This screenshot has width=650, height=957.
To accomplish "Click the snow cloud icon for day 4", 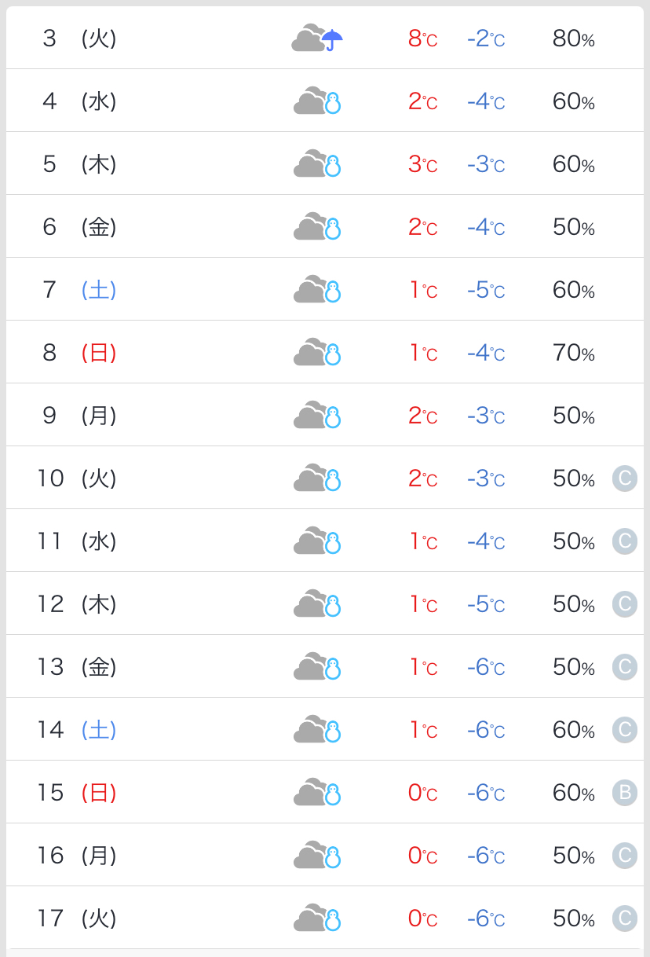I will 317,101.
